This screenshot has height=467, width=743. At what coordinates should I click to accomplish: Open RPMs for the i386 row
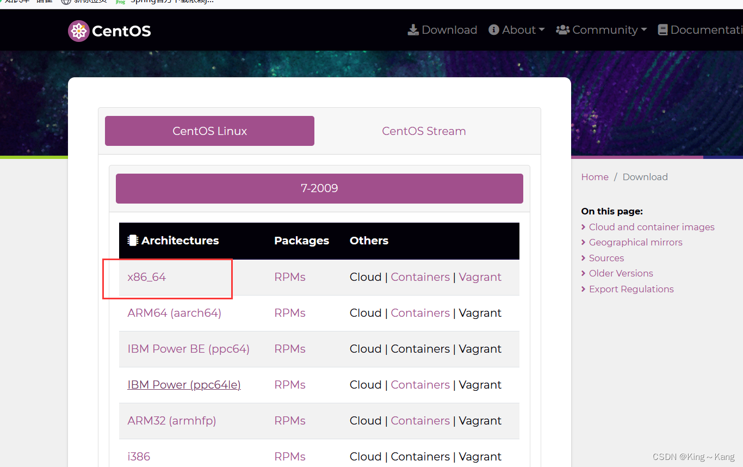pos(290,457)
